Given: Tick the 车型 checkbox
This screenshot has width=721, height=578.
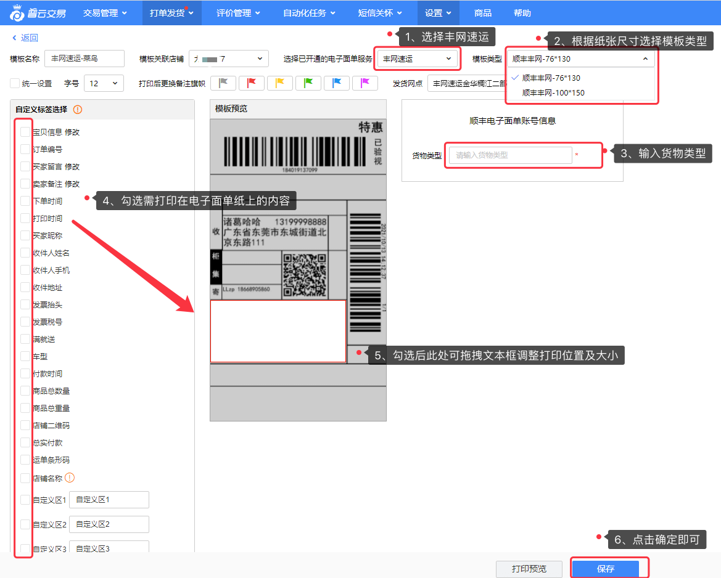Looking at the screenshot, I should [x=25, y=356].
